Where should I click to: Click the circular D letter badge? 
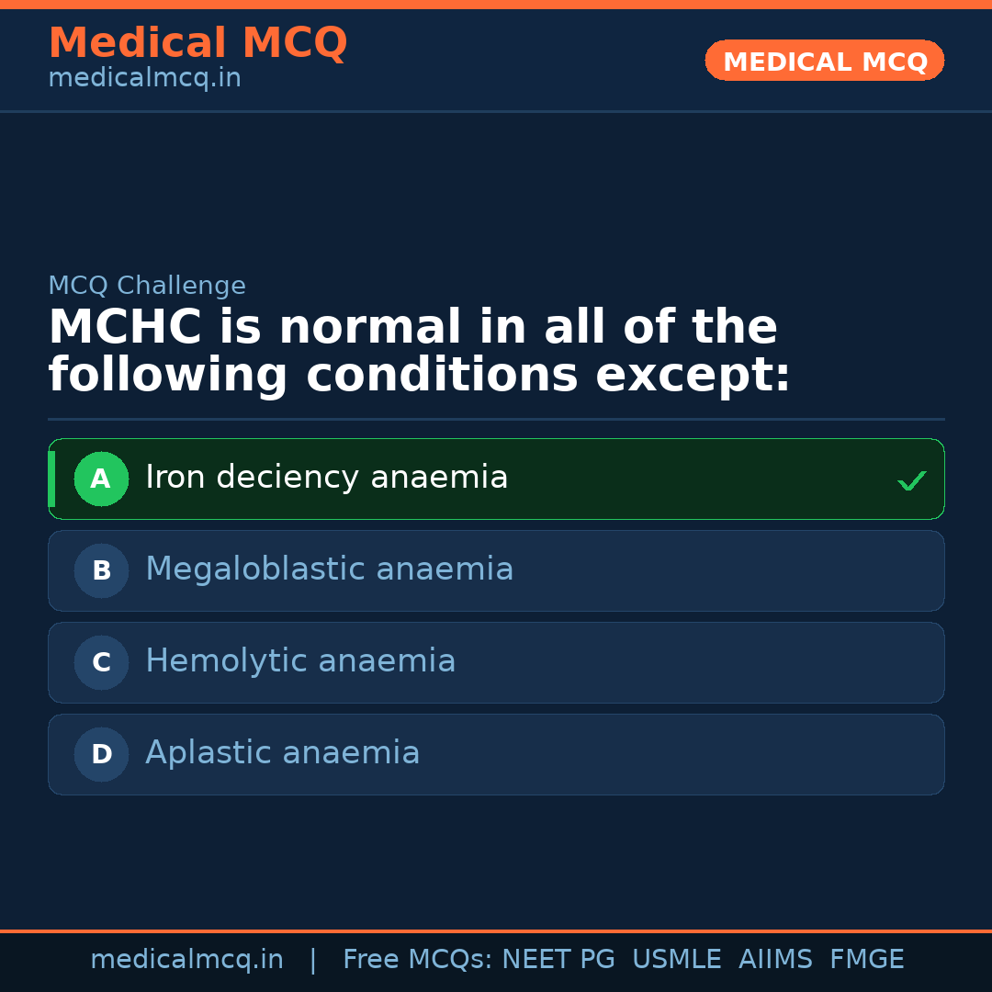pyautogui.click(x=101, y=754)
